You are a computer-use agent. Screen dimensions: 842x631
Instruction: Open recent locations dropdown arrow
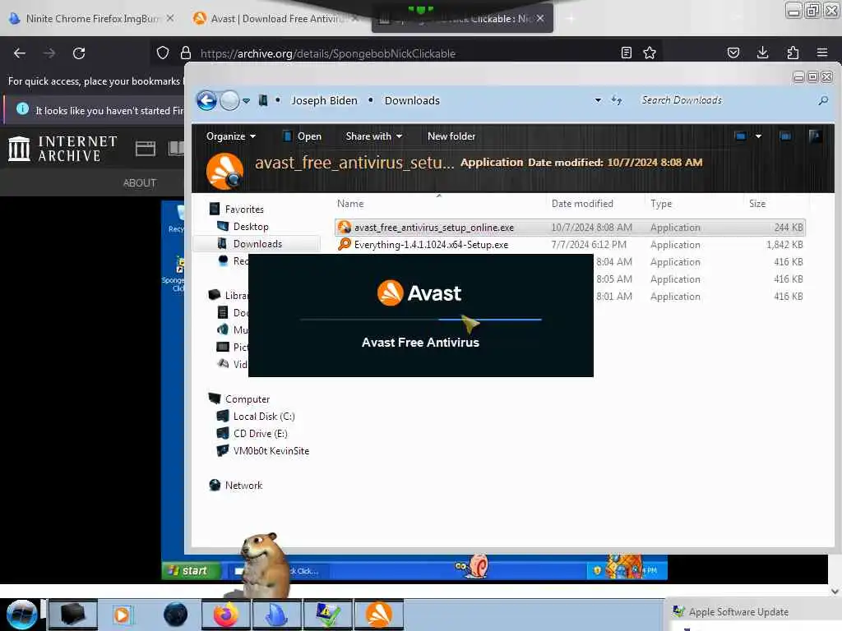click(246, 101)
